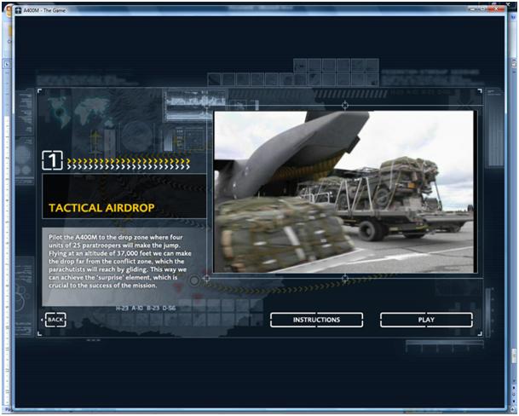Click the A400M game window title icon
The height and width of the screenshot is (416, 519).
click(x=18, y=10)
